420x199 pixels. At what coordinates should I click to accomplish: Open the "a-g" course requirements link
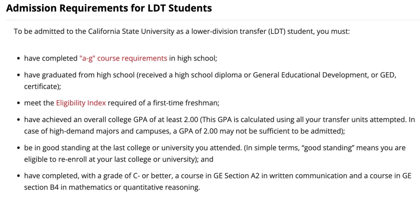pyautogui.click(x=123, y=58)
